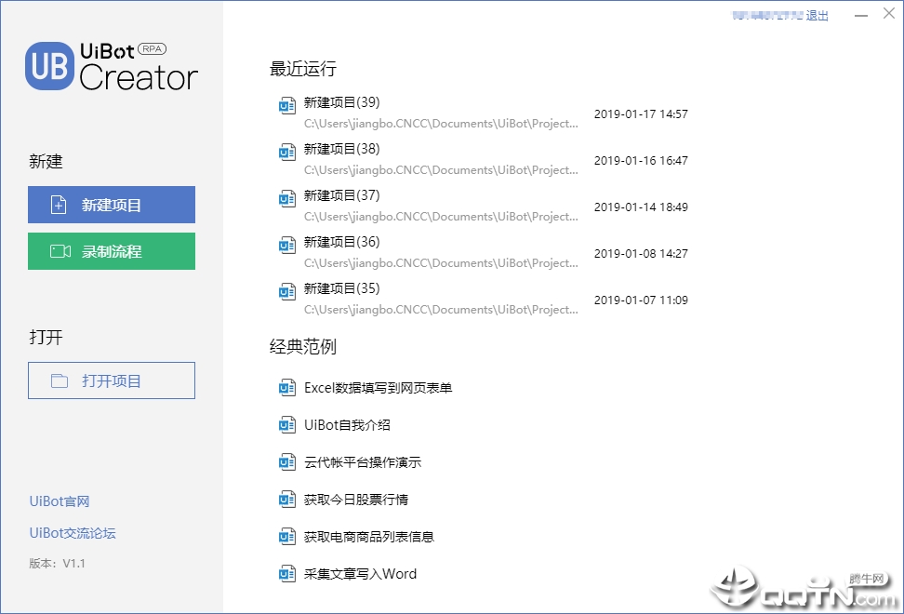Click timestamp 2019-01-16 16:47
Image resolution: width=904 pixels, height=614 pixels.
(641, 161)
